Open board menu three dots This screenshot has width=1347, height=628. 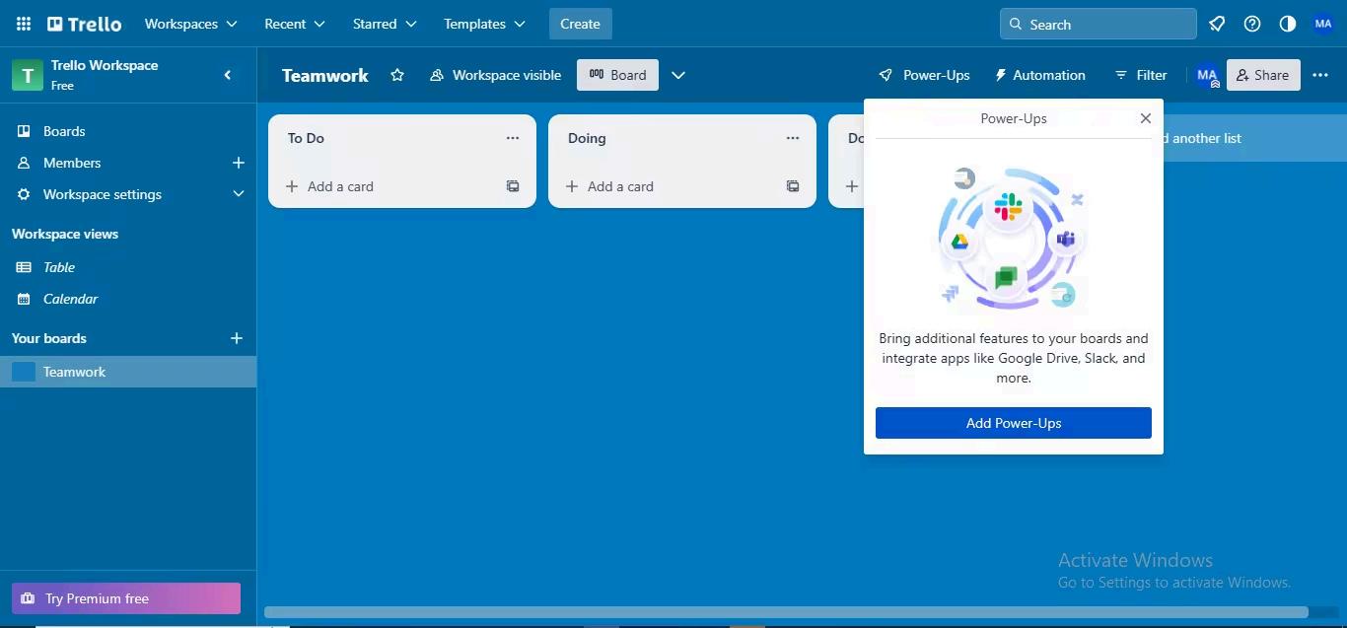tap(1320, 75)
